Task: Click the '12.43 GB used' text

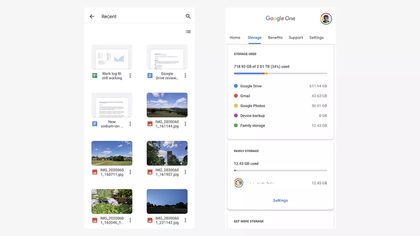Action: click(246, 163)
